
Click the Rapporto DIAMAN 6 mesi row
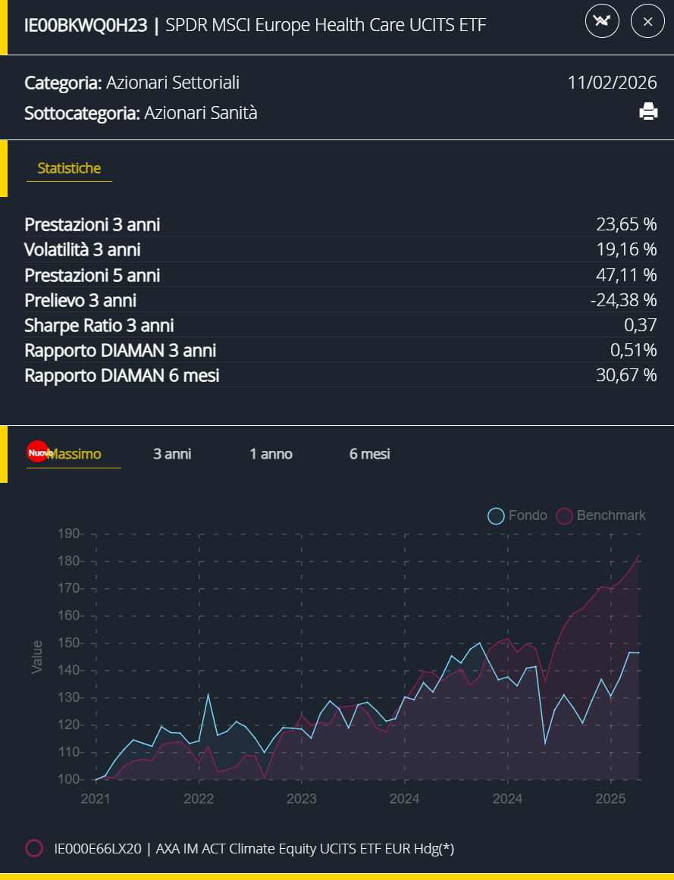[340, 375]
